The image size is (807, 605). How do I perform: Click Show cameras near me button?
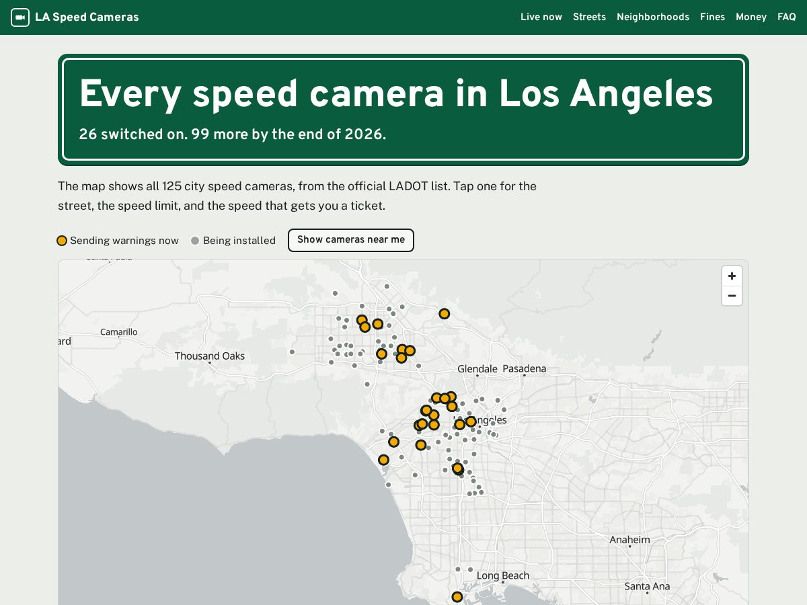click(351, 240)
